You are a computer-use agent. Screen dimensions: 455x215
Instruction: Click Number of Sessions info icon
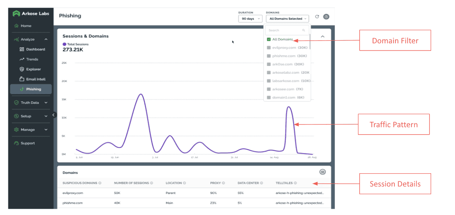(151, 183)
